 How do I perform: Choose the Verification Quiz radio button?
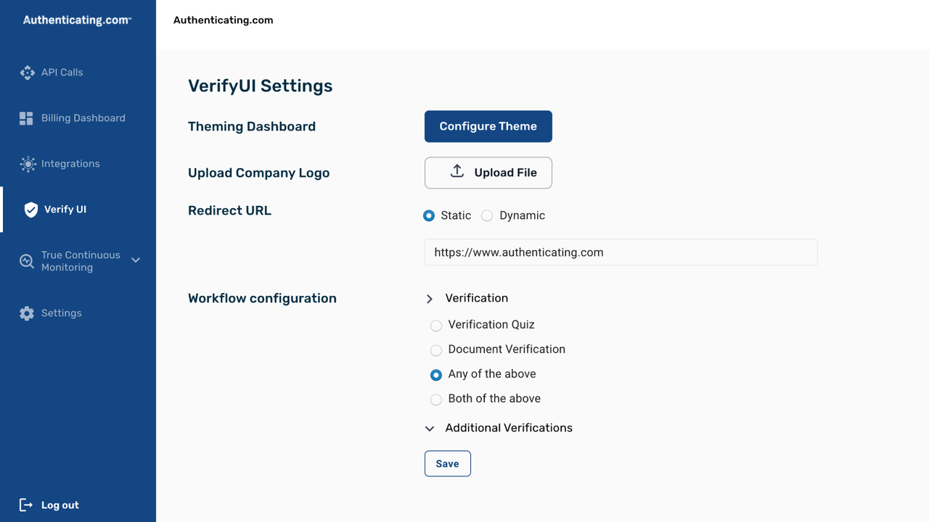click(x=436, y=326)
